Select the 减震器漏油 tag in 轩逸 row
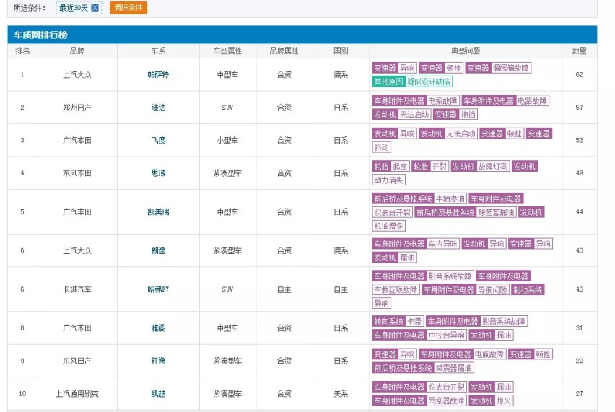 454,368
